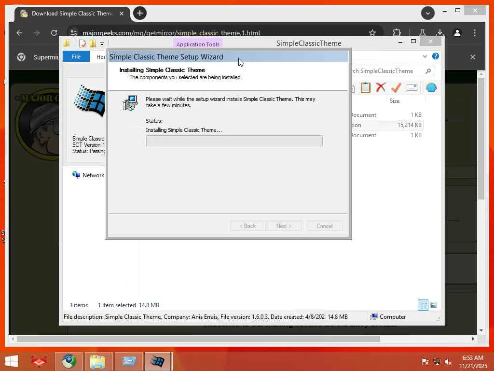Click the Properties quick access icon in Explorer title bar

point(82,43)
